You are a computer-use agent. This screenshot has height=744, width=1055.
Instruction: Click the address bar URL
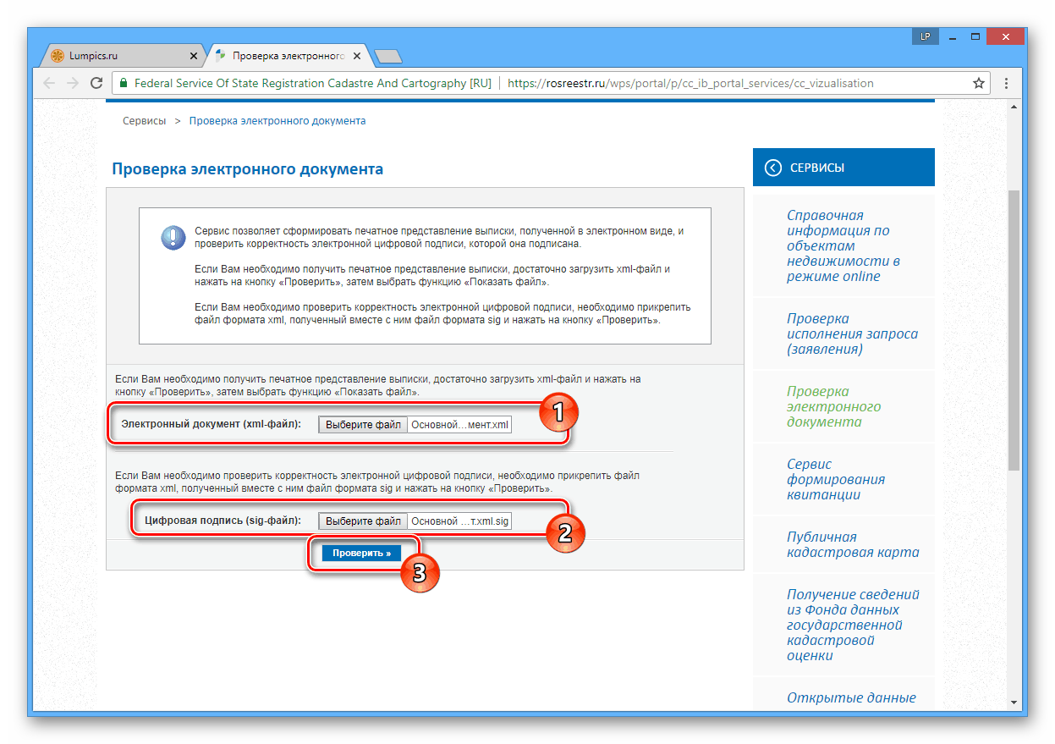[690, 83]
